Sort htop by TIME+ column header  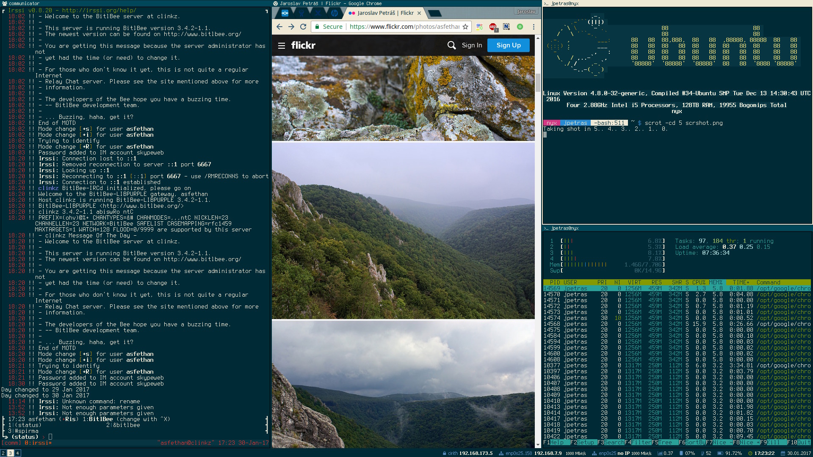click(x=741, y=282)
